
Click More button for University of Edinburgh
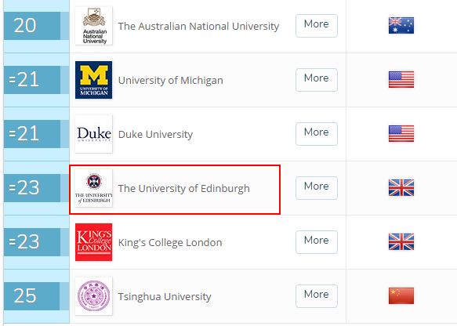pos(317,188)
